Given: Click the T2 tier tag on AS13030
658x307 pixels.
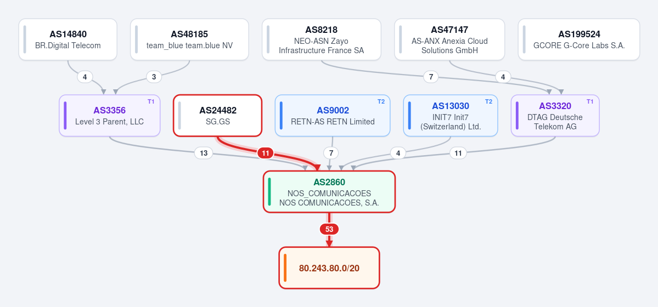Looking at the screenshot, I should pos(488,101).
